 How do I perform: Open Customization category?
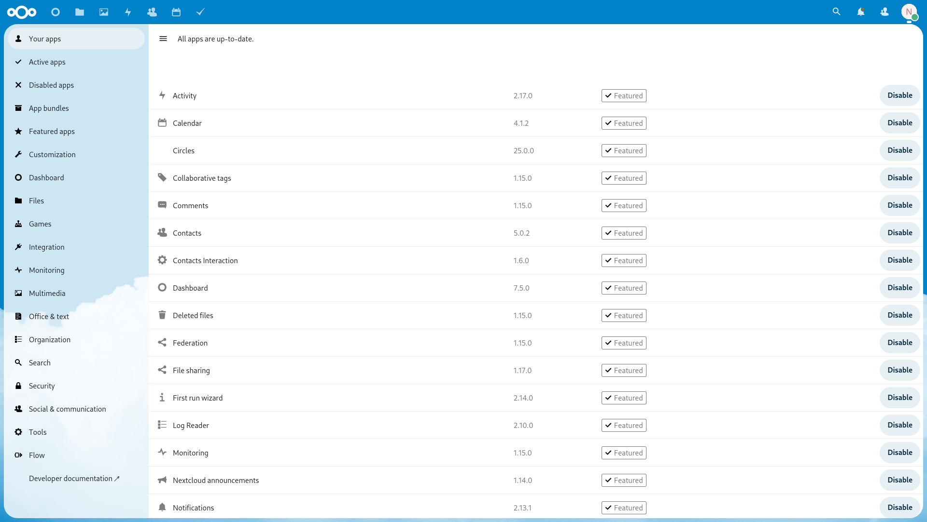click(x=76, y=154)
